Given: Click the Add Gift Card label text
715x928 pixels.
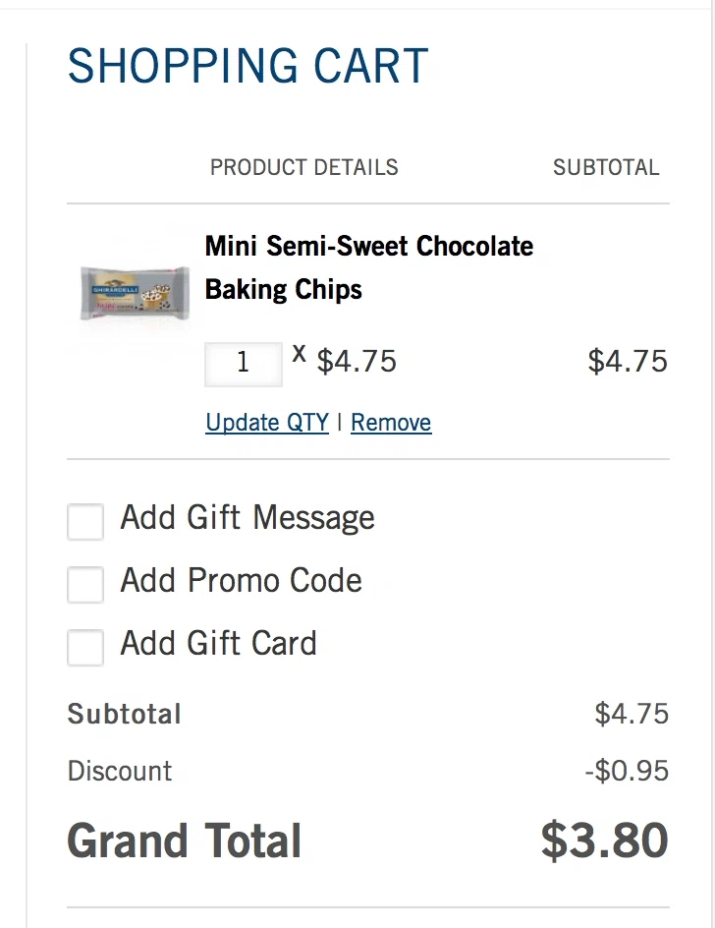Looking at the screenshot, I should coord(218,644).
